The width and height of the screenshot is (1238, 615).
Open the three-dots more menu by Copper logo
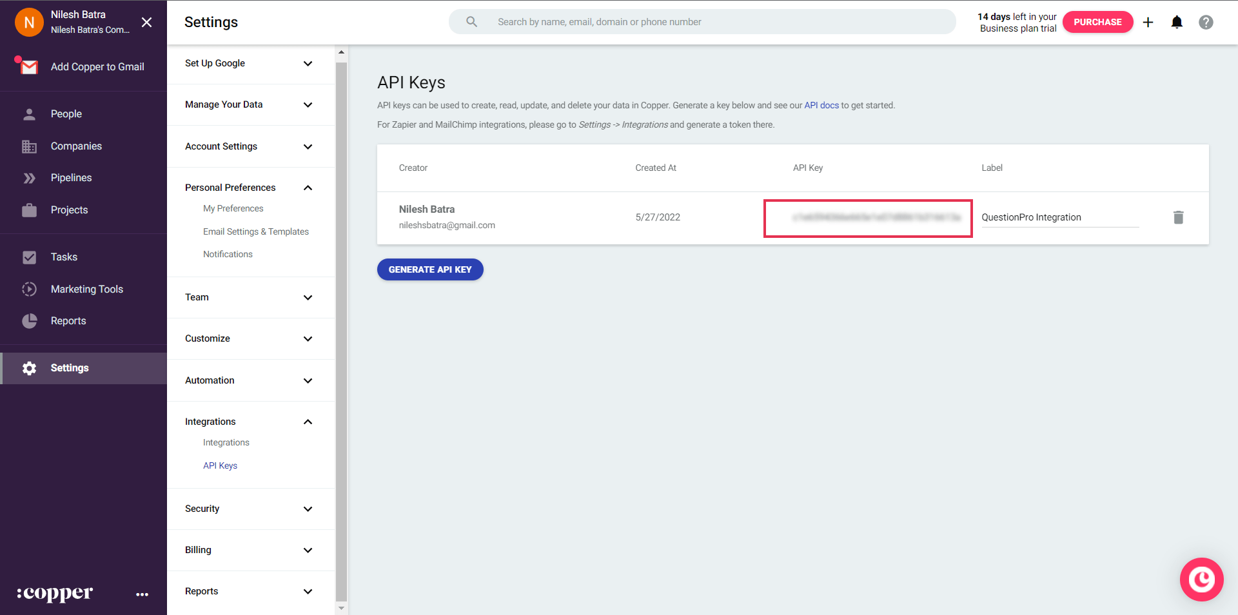pyautogui.click(x=142, y=594)
